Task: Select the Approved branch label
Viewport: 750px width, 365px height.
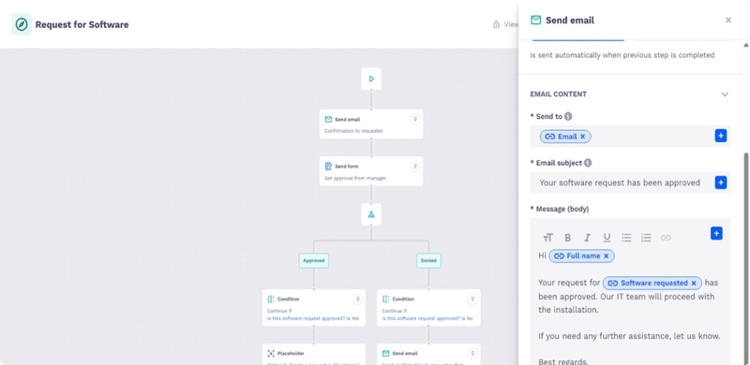Action: [x=314, y=260]
